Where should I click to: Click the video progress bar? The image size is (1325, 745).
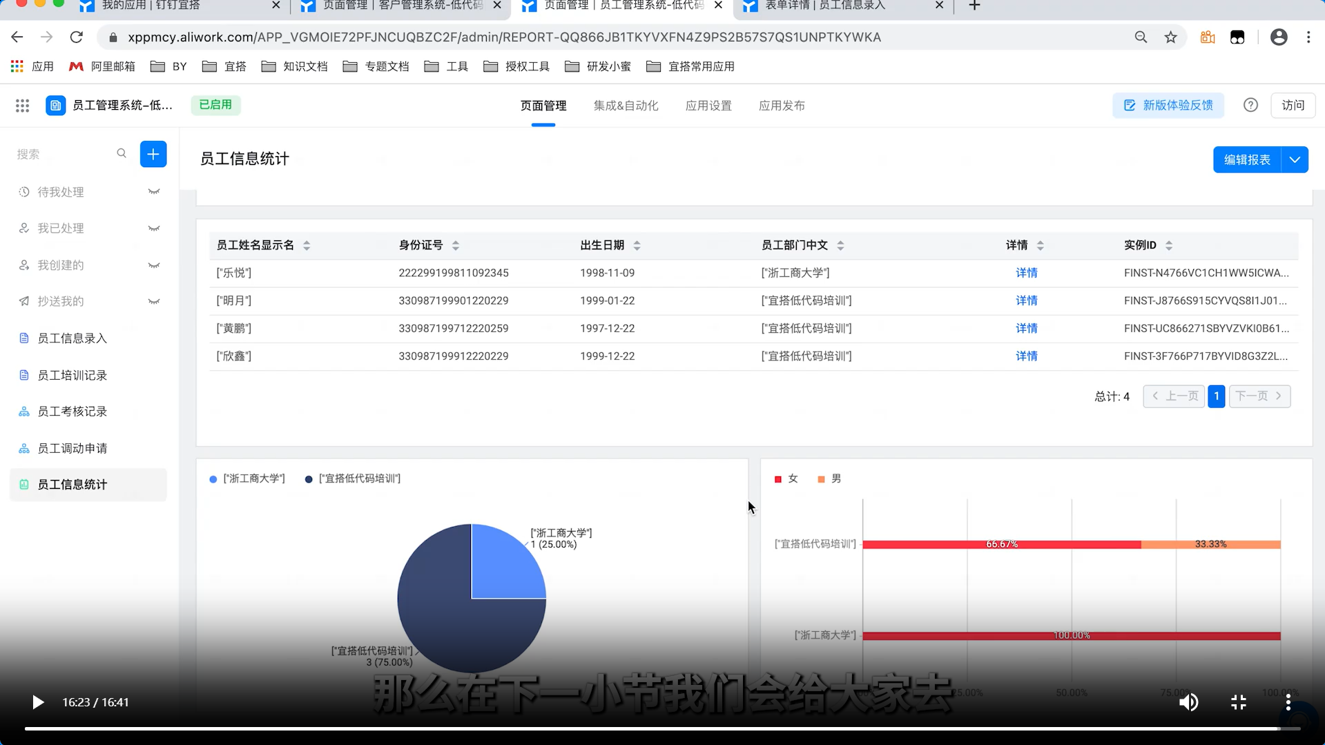pyautogui.click(x=662, y=728)
